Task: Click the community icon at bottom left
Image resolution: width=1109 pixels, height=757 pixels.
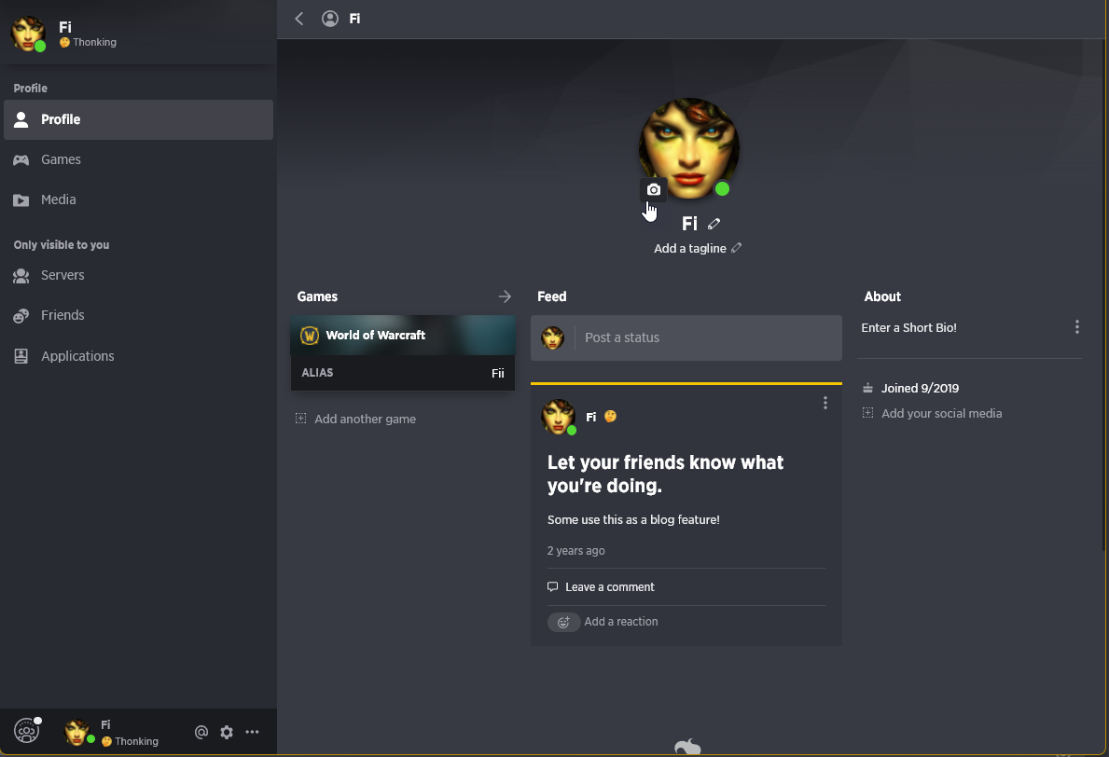Action: [x=27, y=730]
